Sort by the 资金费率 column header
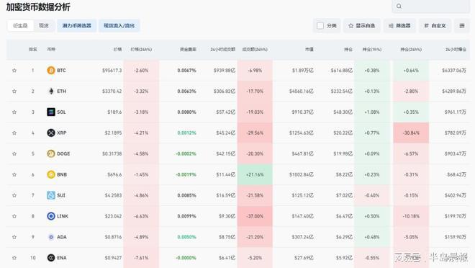475x268 pixels. (188, 50)
